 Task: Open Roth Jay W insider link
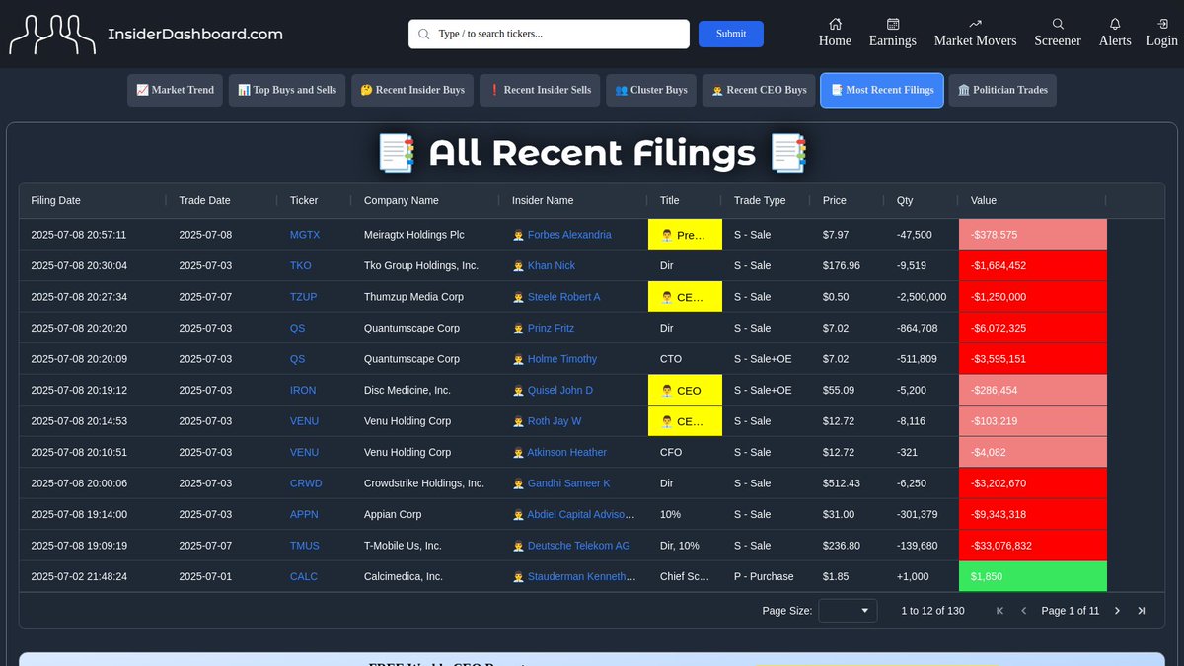pyautogui.click(x=555, y=421)
